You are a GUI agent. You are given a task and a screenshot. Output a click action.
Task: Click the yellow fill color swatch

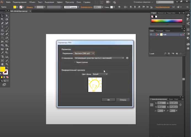tap(2, 69)
